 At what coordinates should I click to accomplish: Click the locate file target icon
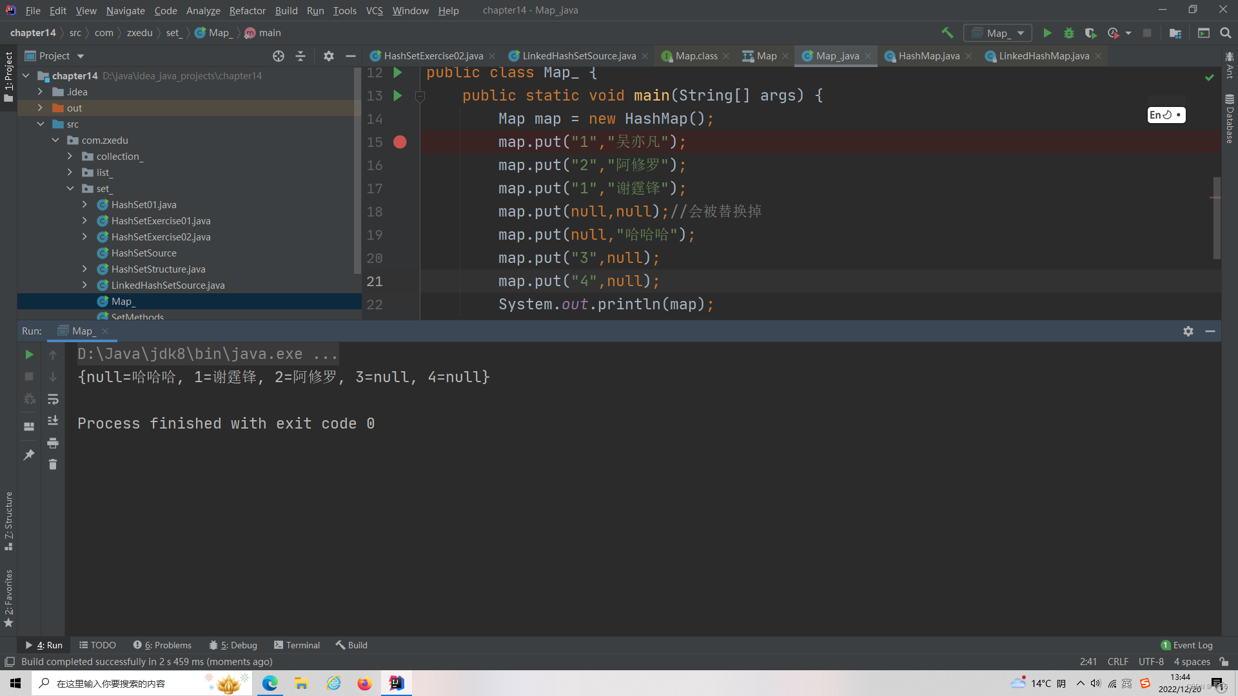point(279,56)
